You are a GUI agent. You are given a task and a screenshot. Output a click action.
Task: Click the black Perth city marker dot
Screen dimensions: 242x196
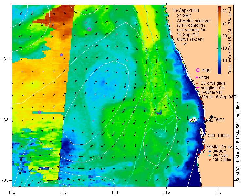[x=212, y=117]
